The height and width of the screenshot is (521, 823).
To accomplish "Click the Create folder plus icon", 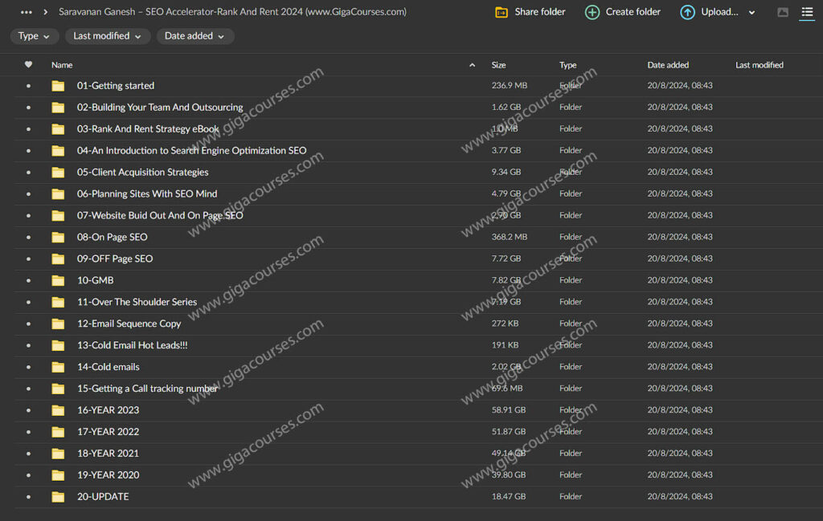I will click(x=592, y=12).
